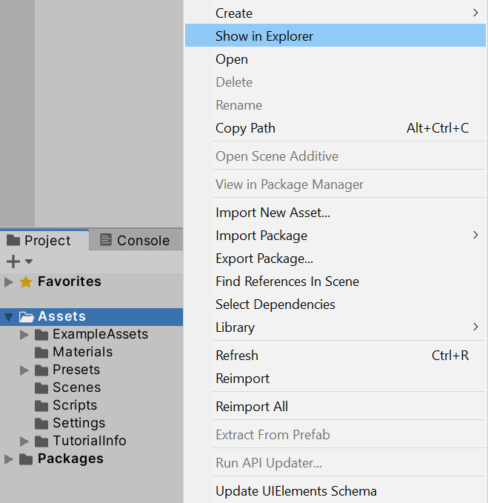488x503 pixels.
Task: Collapse the Assets folder tree
Action: (x=9, y=317)
